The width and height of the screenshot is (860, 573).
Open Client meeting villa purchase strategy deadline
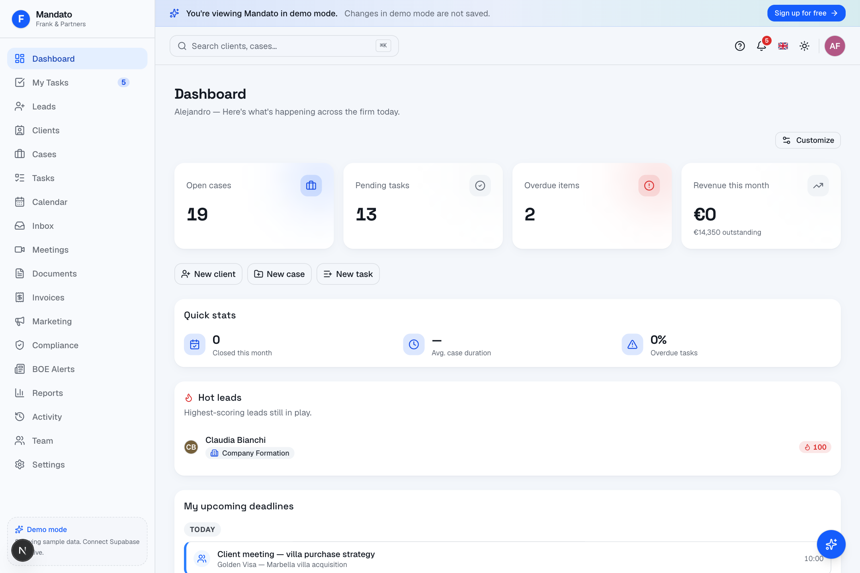tap(508, 559)
